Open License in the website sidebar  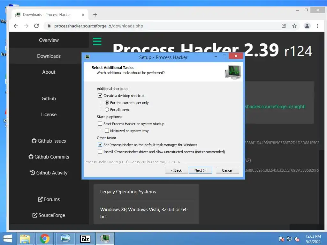pos(49,115)
